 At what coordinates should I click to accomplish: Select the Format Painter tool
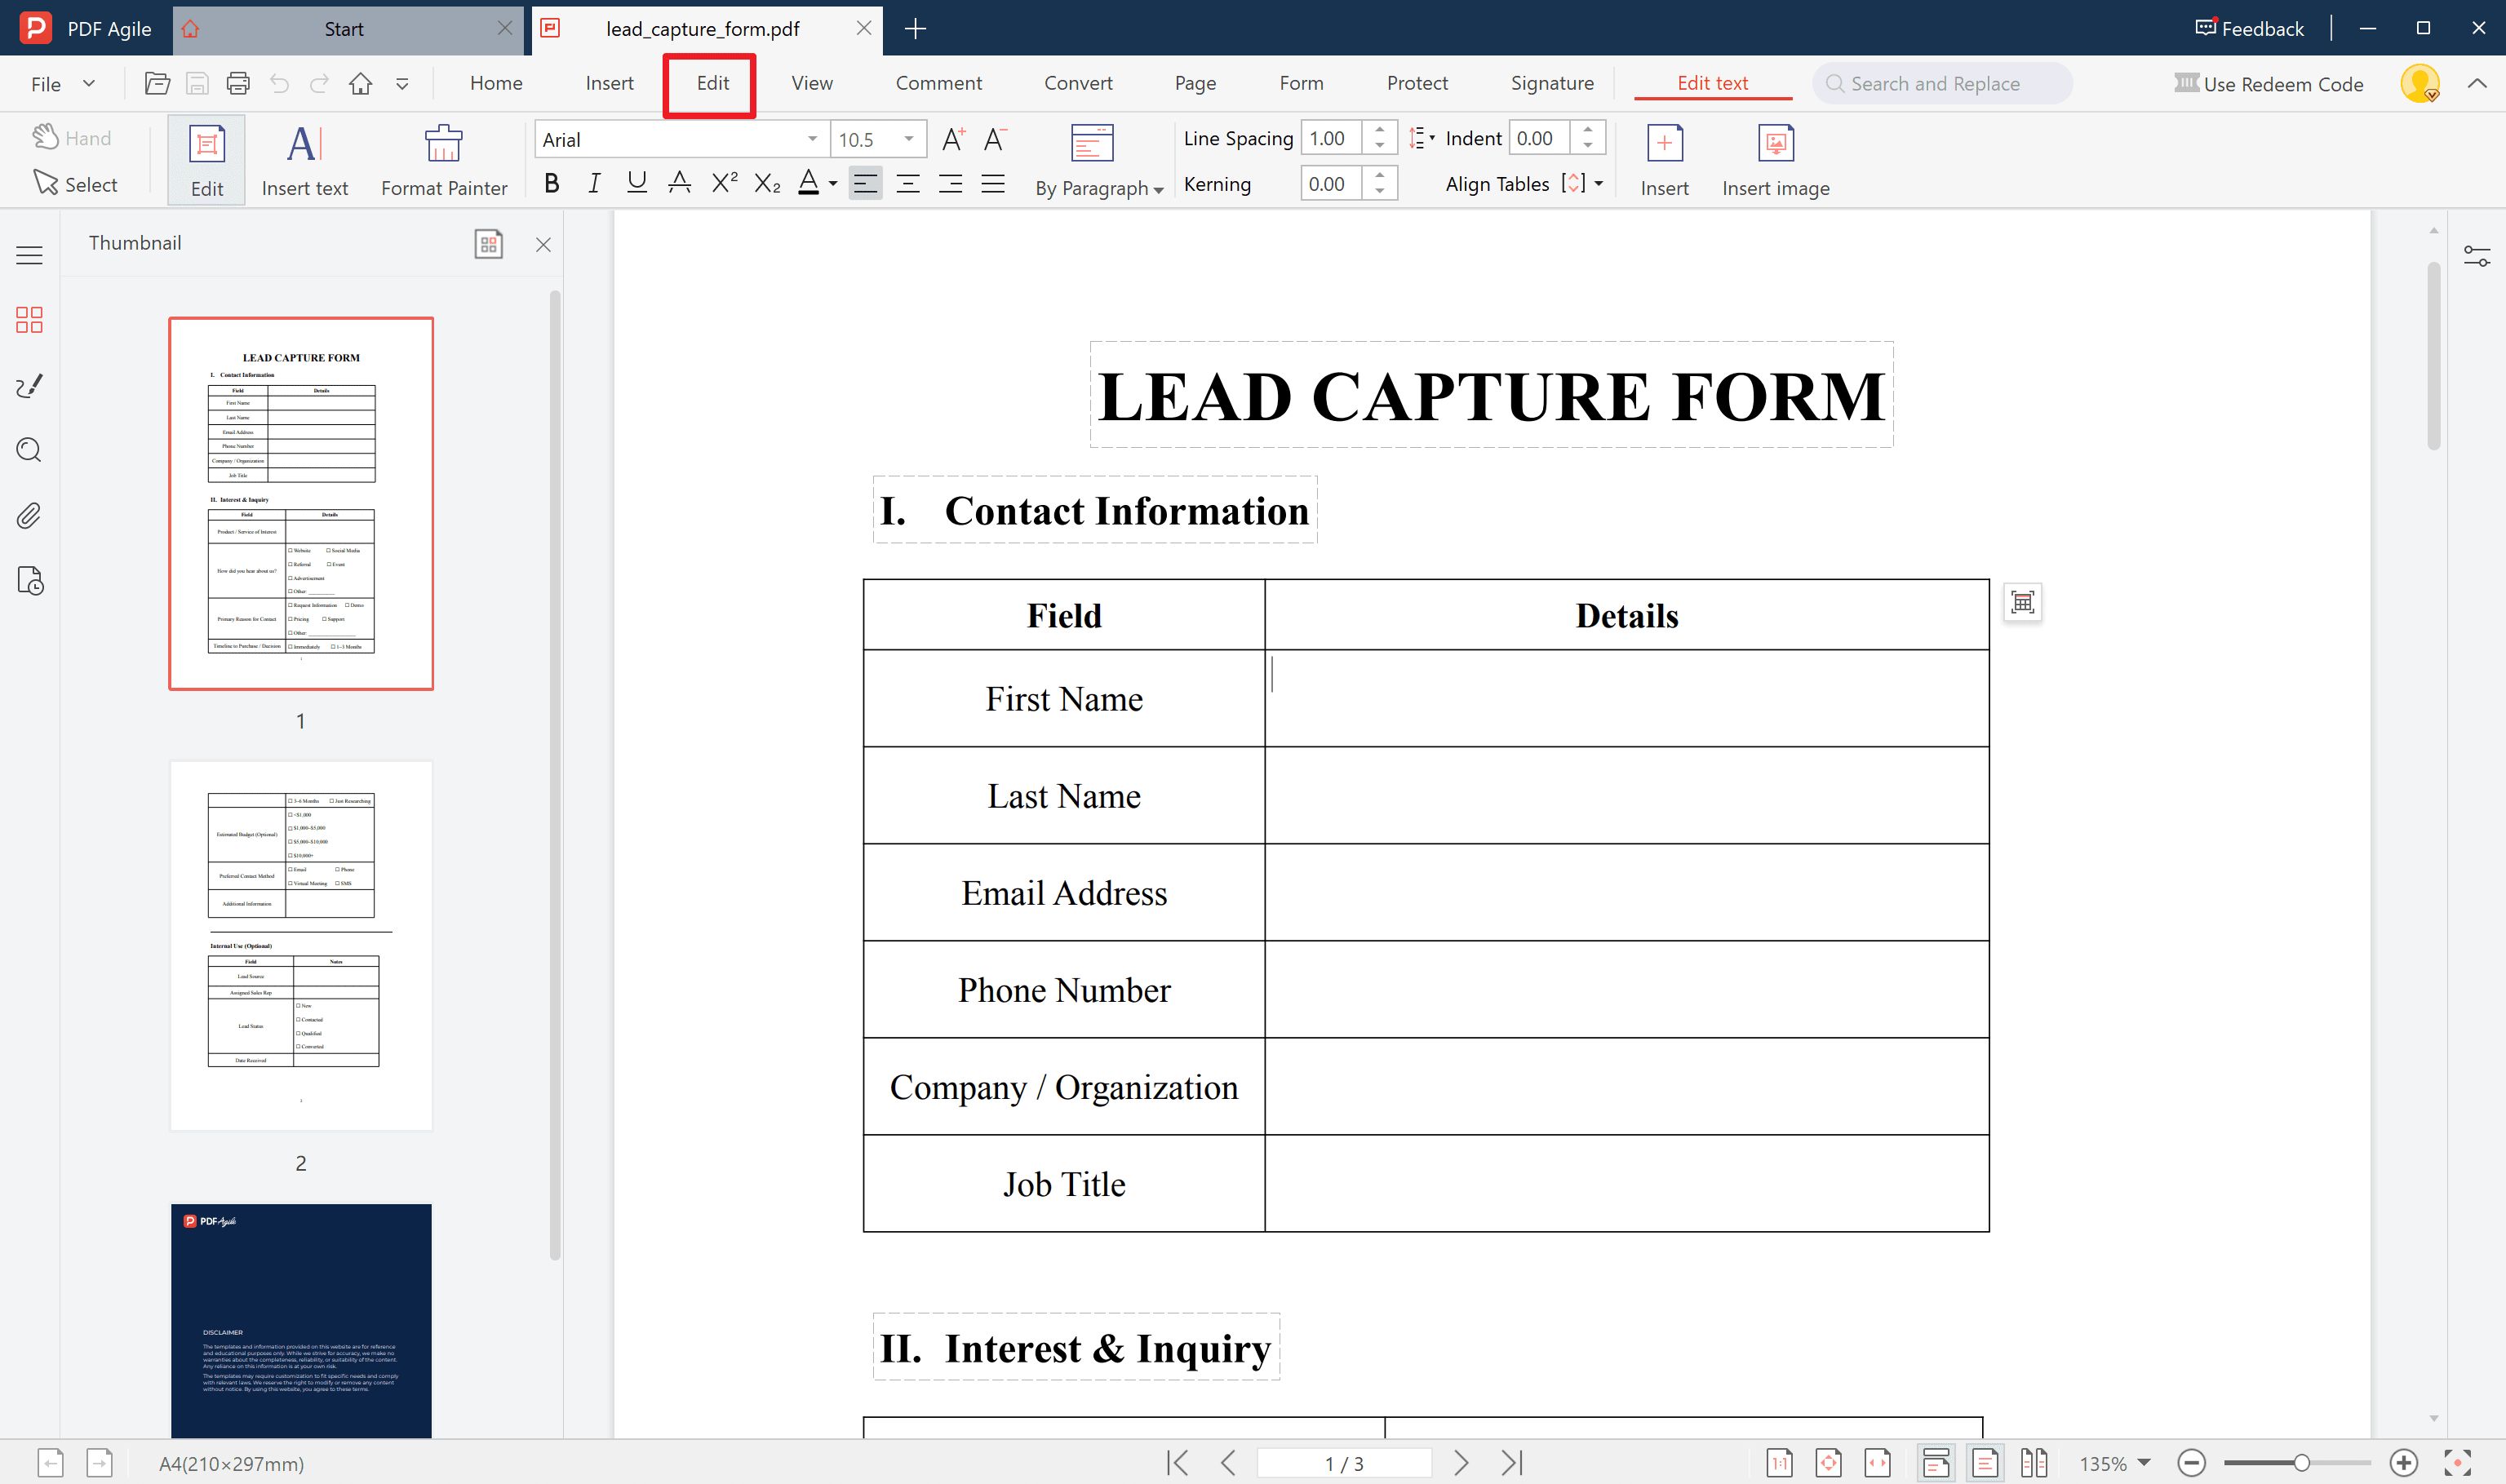click(x=443, y=158)
